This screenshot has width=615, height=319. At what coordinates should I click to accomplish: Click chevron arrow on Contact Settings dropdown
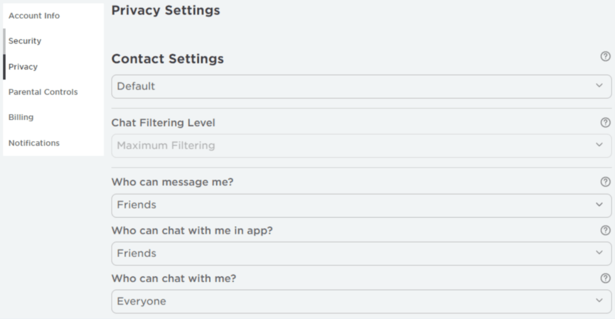click(x=599, y=86)
